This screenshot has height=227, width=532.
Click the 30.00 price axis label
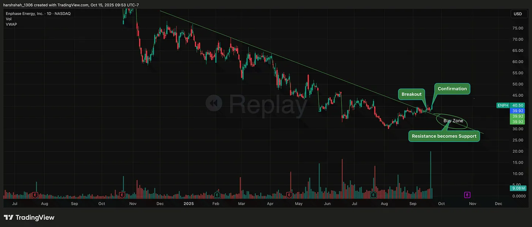[518, 129]
